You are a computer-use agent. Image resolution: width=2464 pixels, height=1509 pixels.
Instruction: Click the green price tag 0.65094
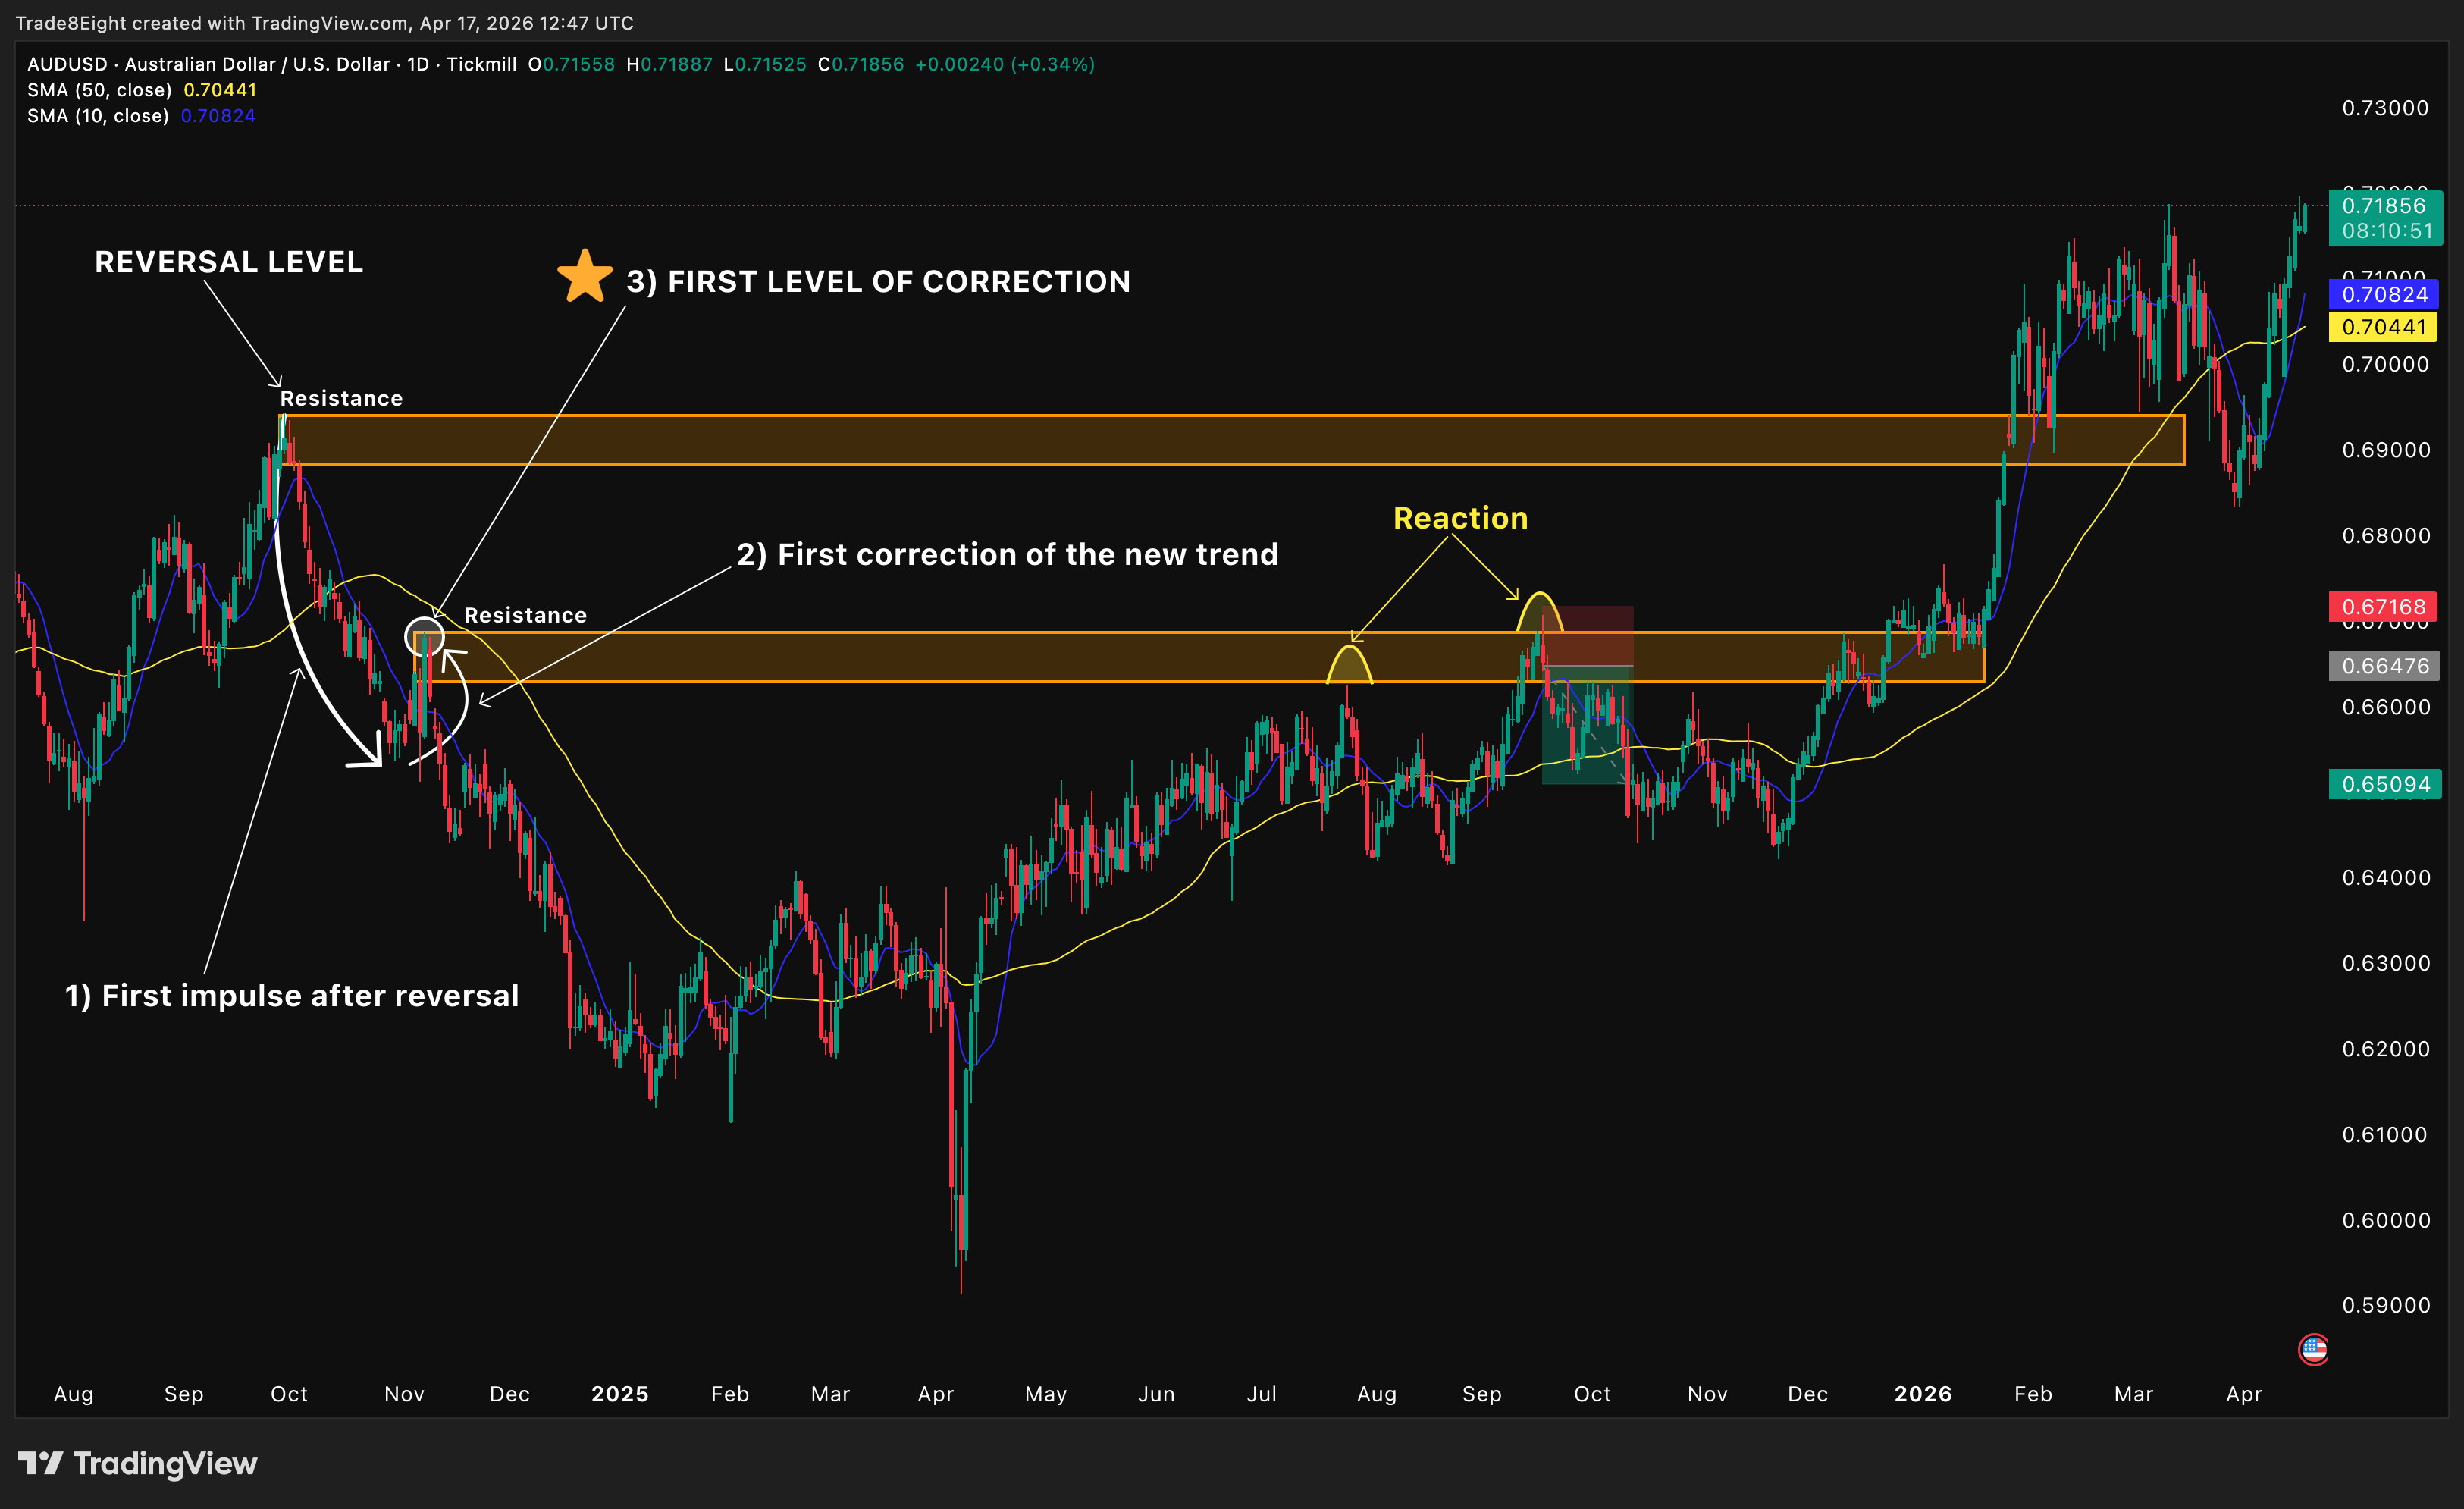[2384, 784]
